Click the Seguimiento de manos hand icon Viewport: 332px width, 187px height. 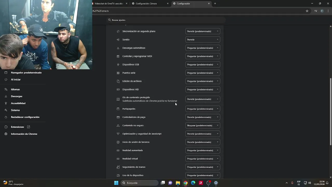[x=118, y=167]
